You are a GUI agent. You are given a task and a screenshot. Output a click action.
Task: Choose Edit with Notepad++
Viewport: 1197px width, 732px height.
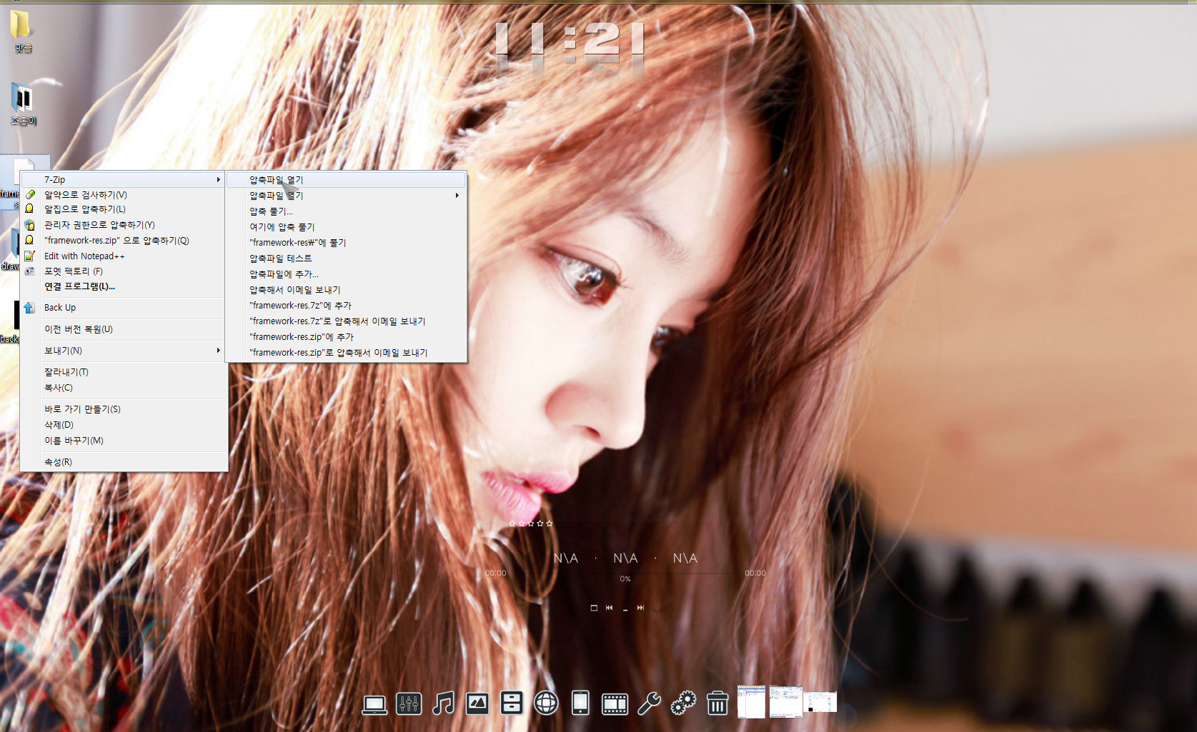click(84, 256)
